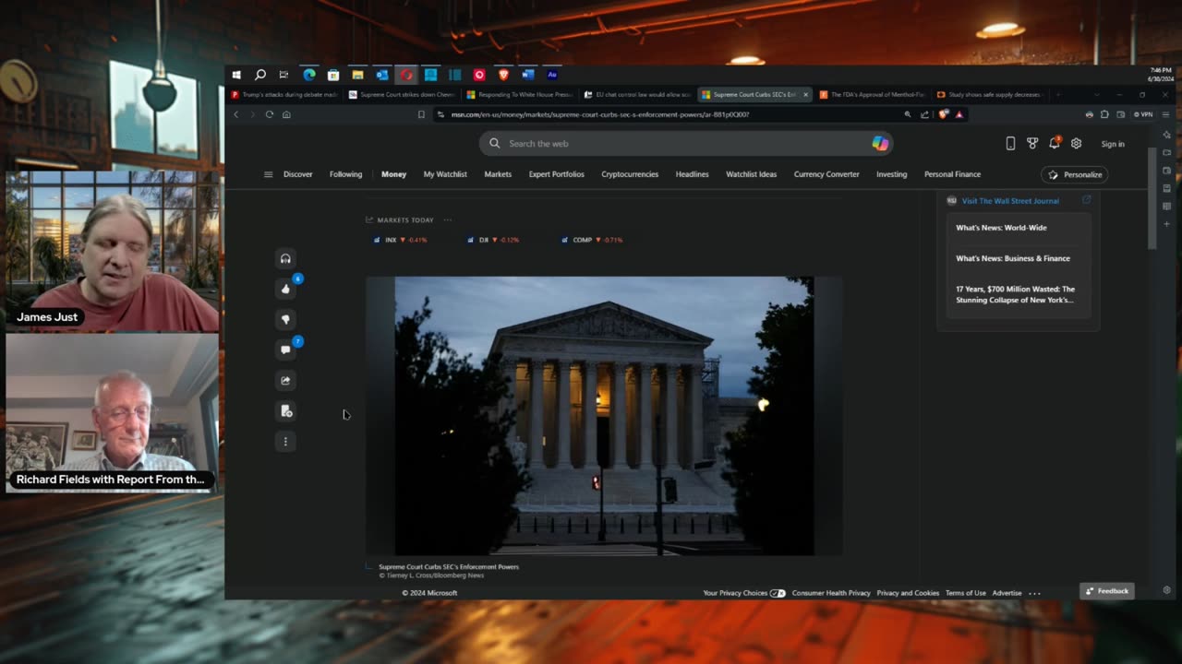Add a sidebar item with the plus icon
The height and width of the screenshot is (664, 1182).
[x=1167, y=224]
